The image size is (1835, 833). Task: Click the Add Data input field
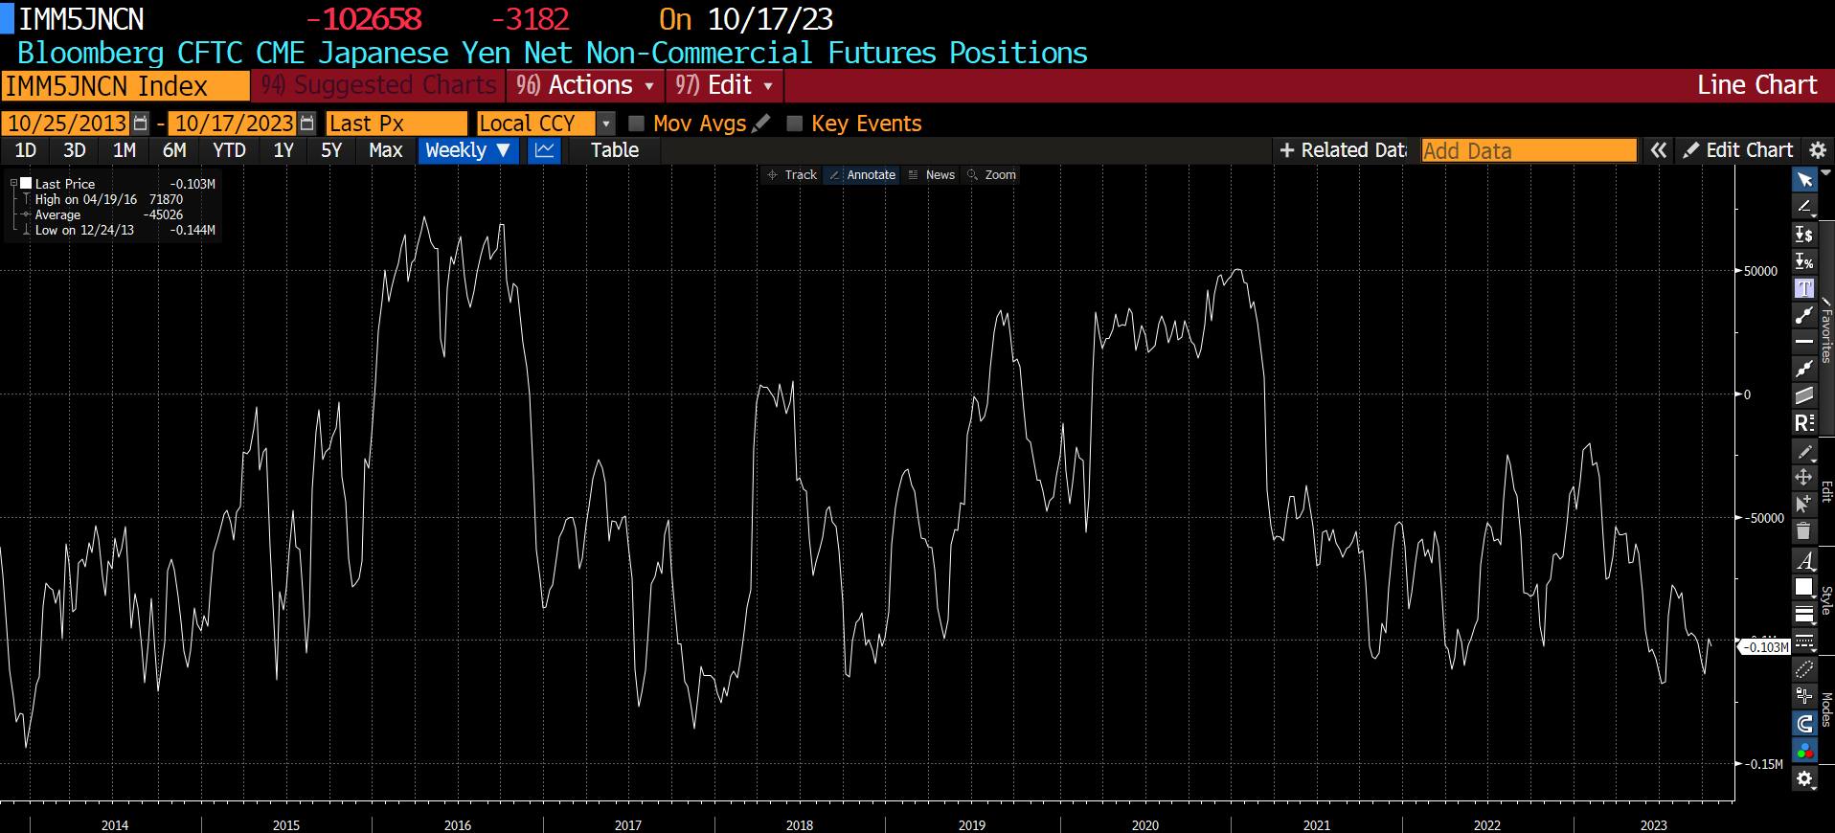coord(1529,150)
